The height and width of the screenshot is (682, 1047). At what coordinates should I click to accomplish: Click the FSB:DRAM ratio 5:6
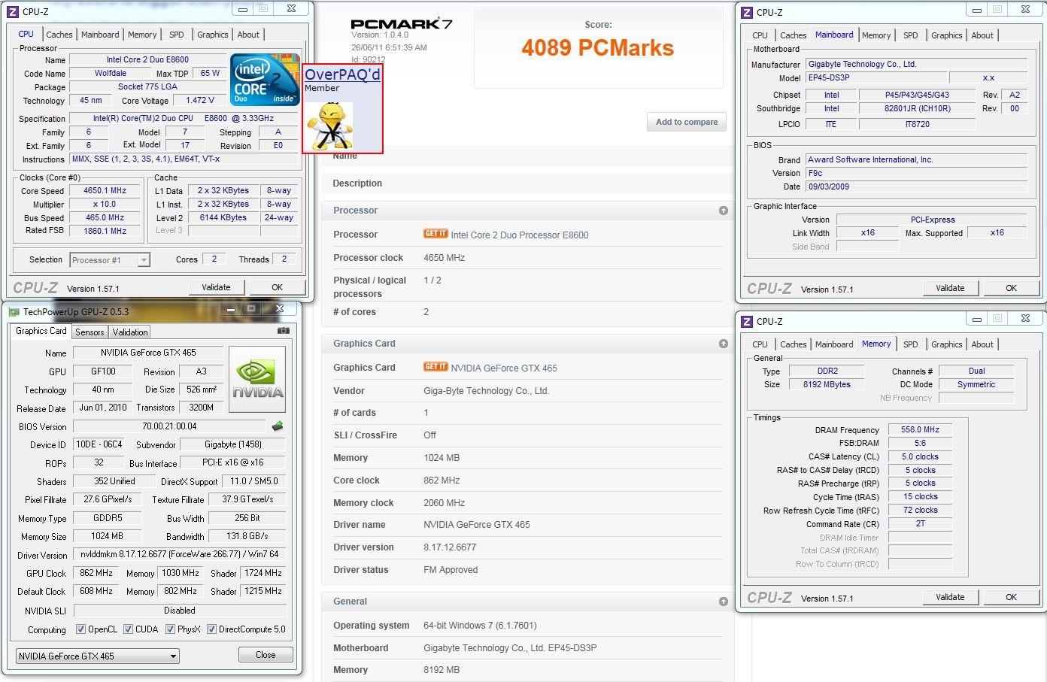point(920,444)
